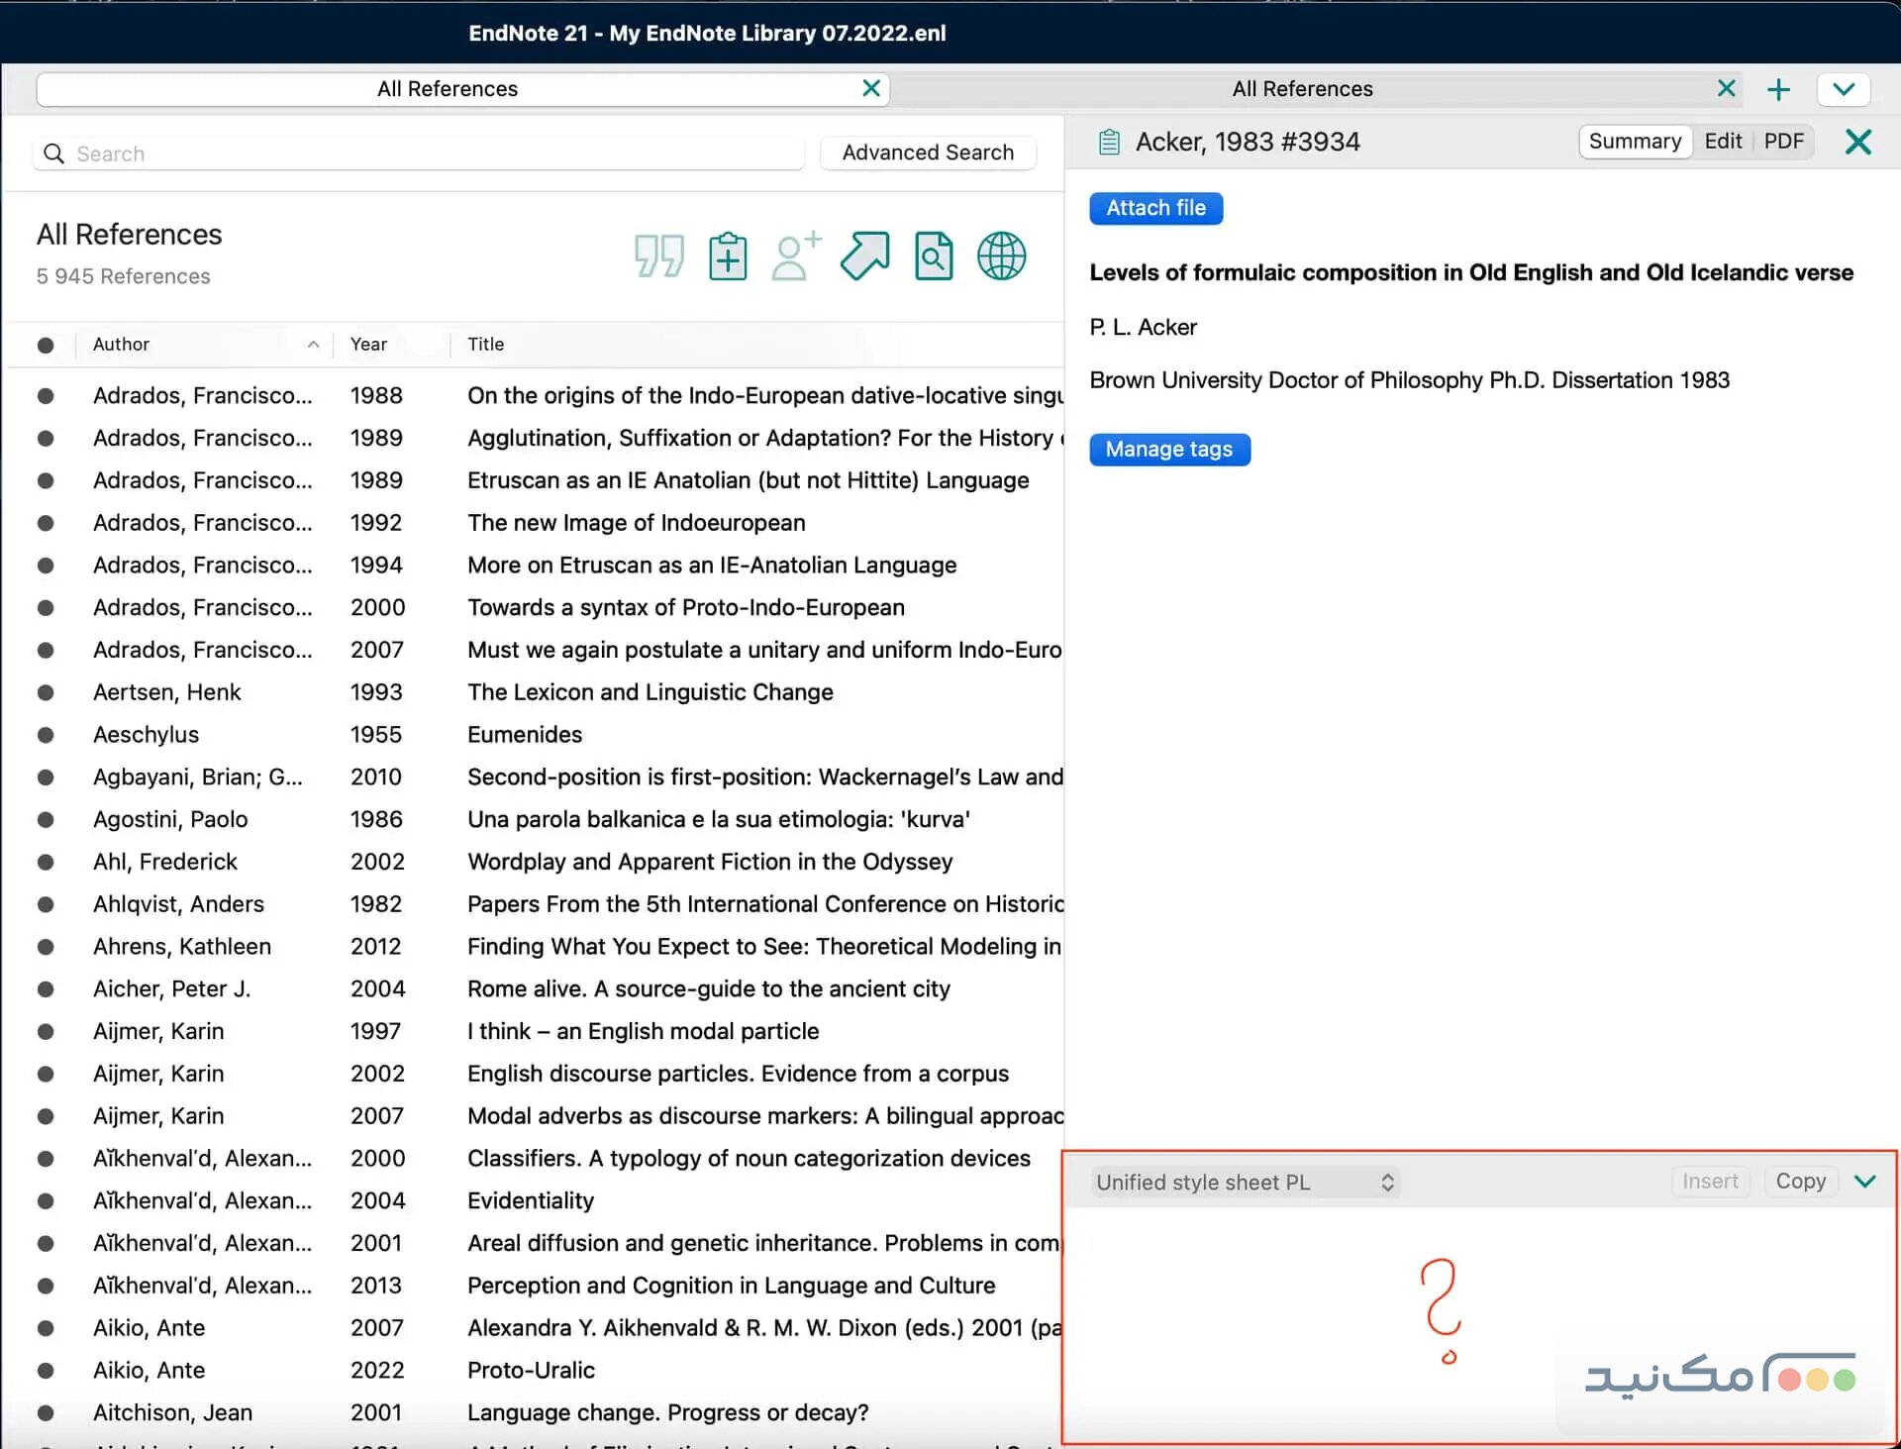Click Advanced Search next to search field
Viewport: 1901px width, 1449px height.
[x=927, y=153]
